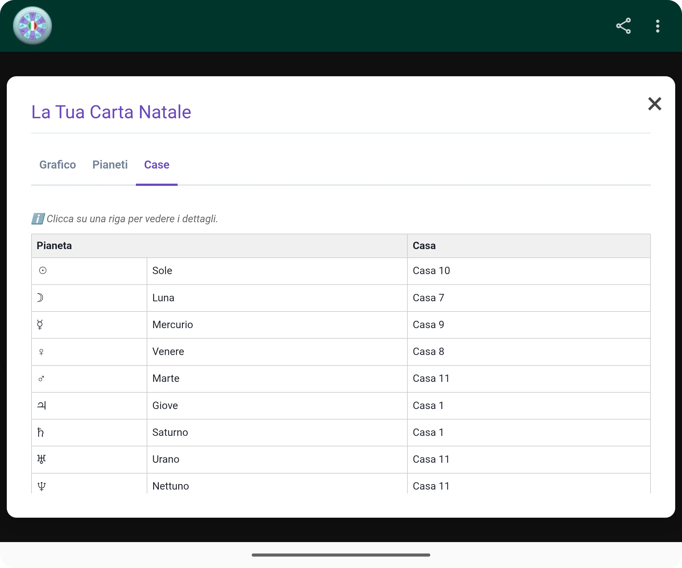Screen dimensions: 682x568
Task: Click Casa 11 in the Nettuno row
Action: pyautogui.click(x=529, y=484)
